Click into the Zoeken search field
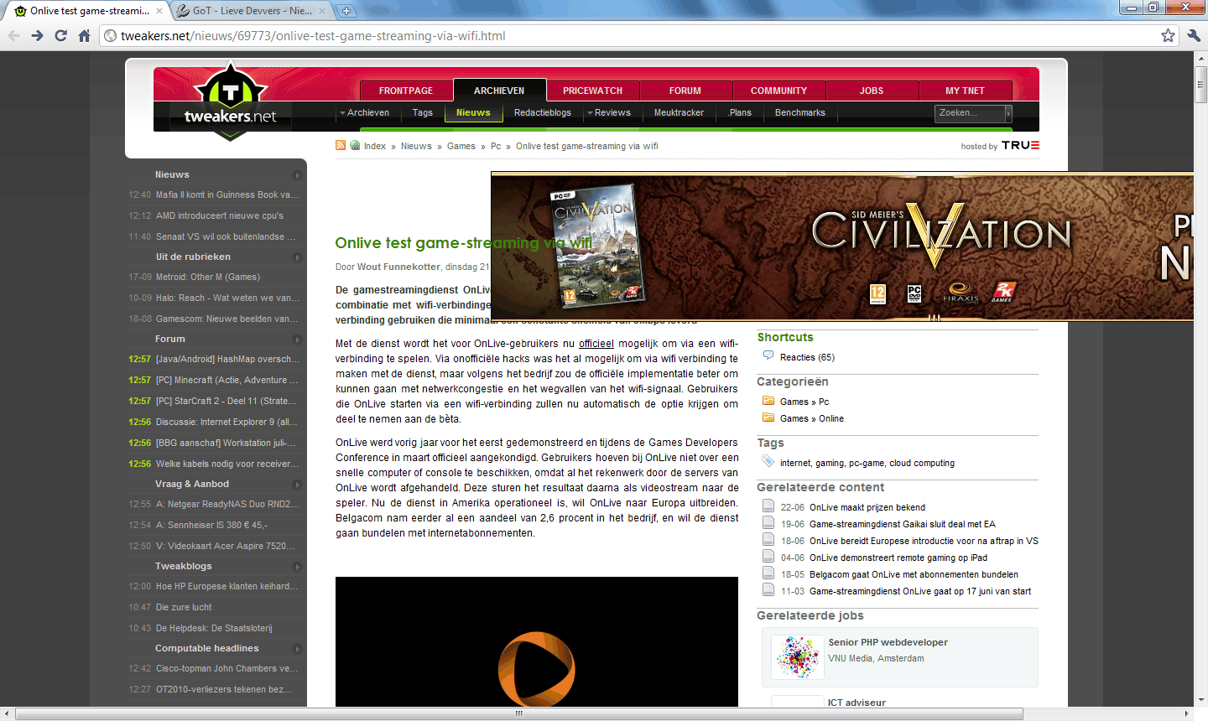Screen dimensions: 1208x721 970,113
